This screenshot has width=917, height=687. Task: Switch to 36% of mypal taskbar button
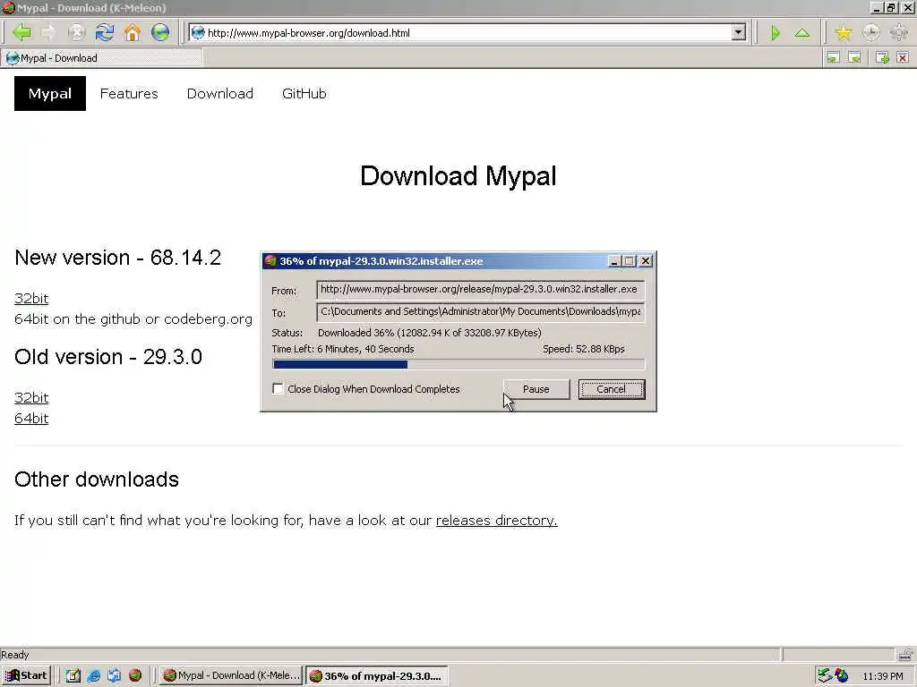tap(377, 676)
